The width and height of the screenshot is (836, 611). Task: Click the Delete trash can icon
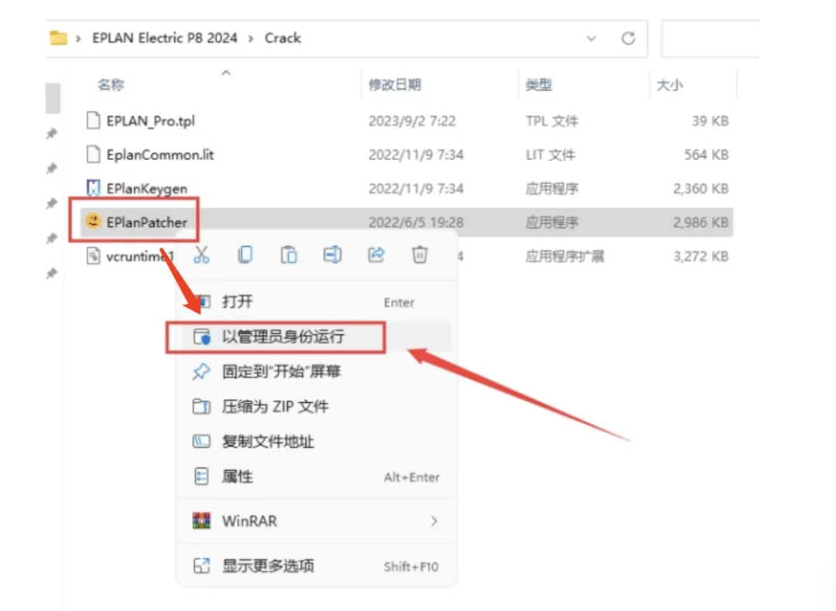tap(420, 254)
